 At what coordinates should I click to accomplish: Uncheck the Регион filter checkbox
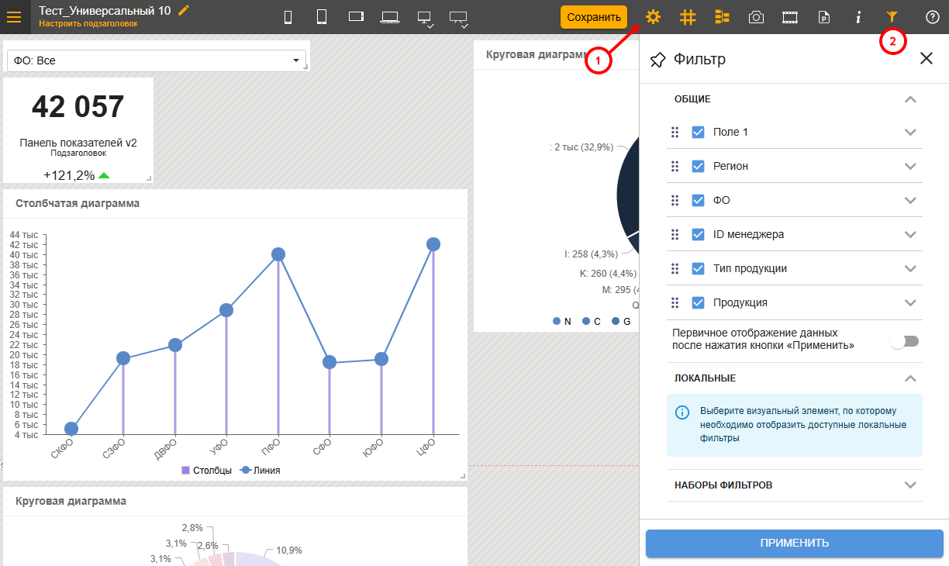coord(698,166)
